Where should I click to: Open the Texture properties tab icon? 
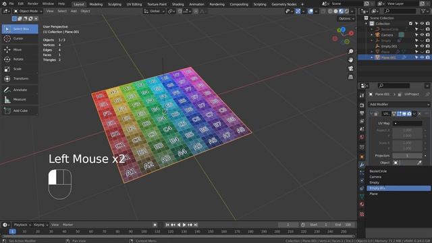click(362, 214)
